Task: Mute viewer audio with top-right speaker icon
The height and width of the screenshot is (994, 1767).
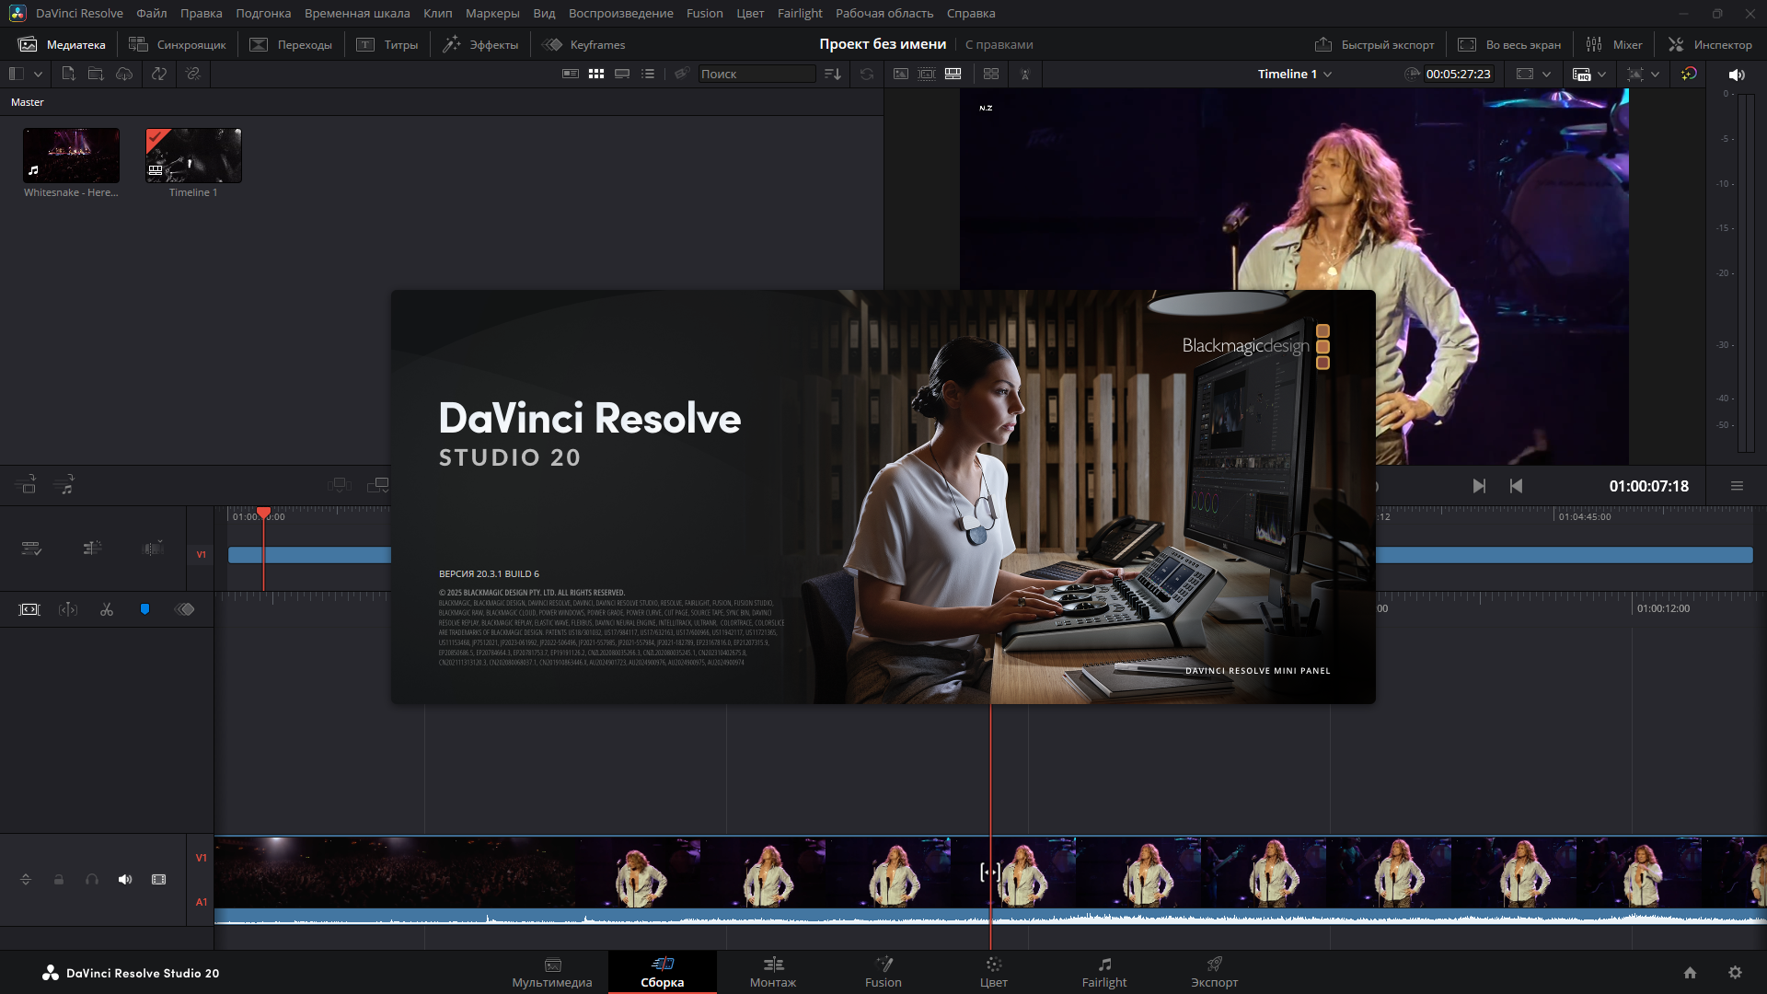Action: pyautogui.click(x=1737, y=75)
